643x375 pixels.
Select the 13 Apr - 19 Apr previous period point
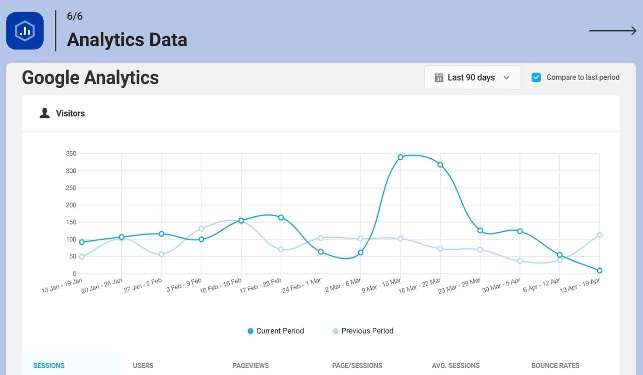coord(599,235)
